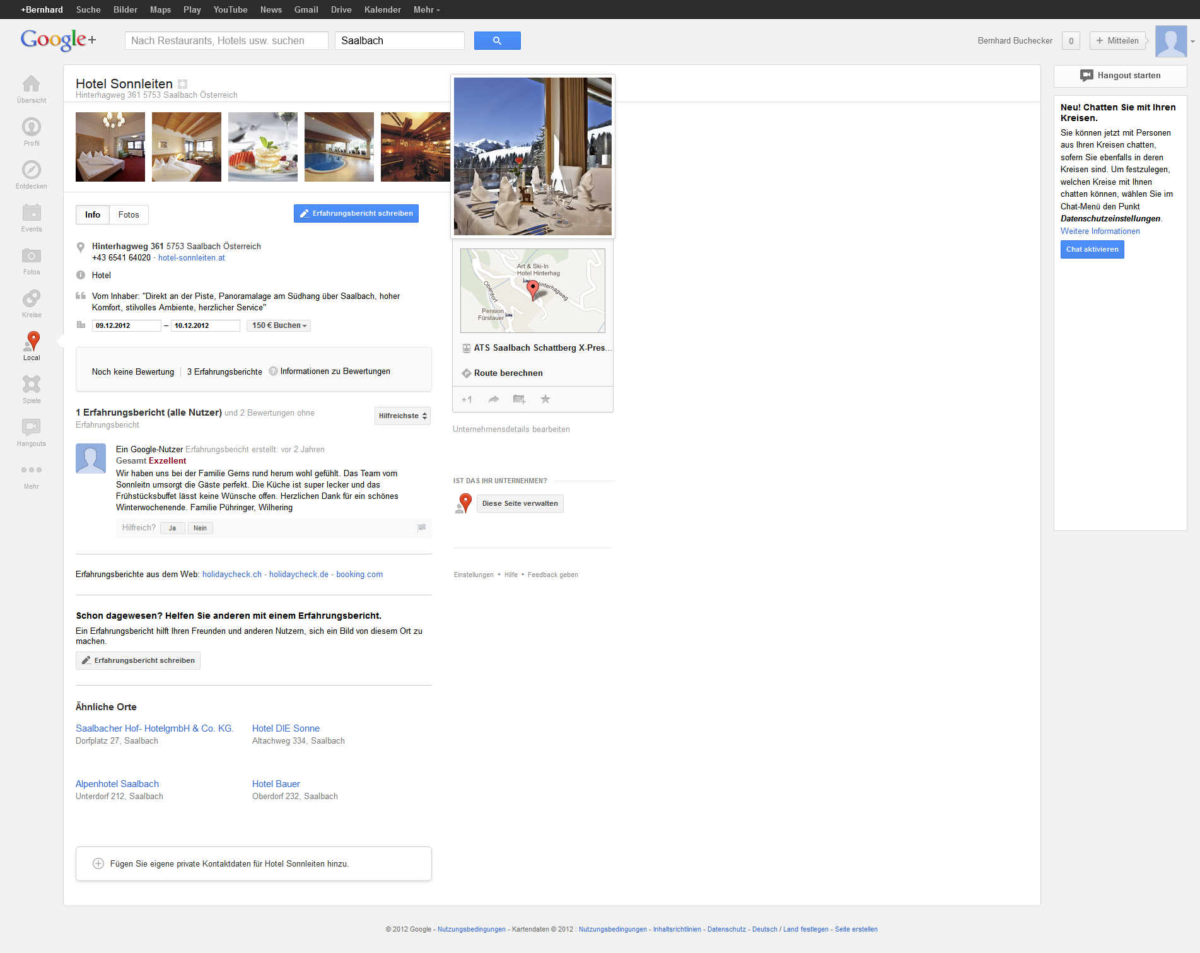Click the profile avatar in header
Screen dimensions: 1200x953
tap(1171, 41)
